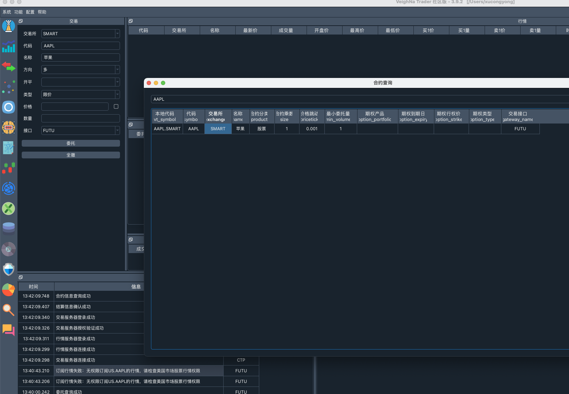
Task: Maximize the 合约查询 window with green button
Action: click(163, 83)
